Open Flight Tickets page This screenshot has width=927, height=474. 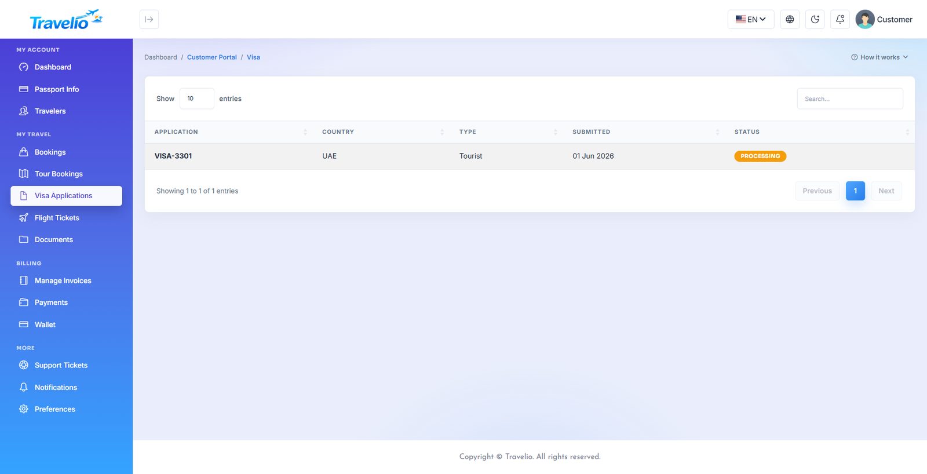tap(66, 218)
